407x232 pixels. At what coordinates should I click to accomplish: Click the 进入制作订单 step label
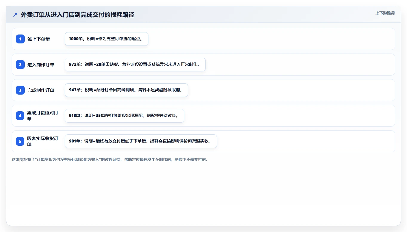tap(41, 65)
